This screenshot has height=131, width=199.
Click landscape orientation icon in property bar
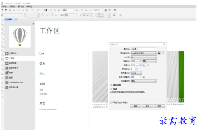click(x=47, y=15)
